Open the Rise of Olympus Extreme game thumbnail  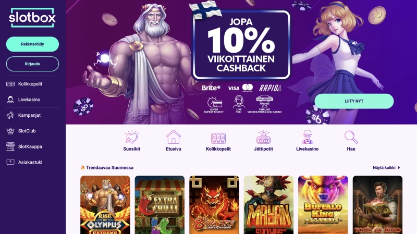pyautogui.click(x=105, y=205)
